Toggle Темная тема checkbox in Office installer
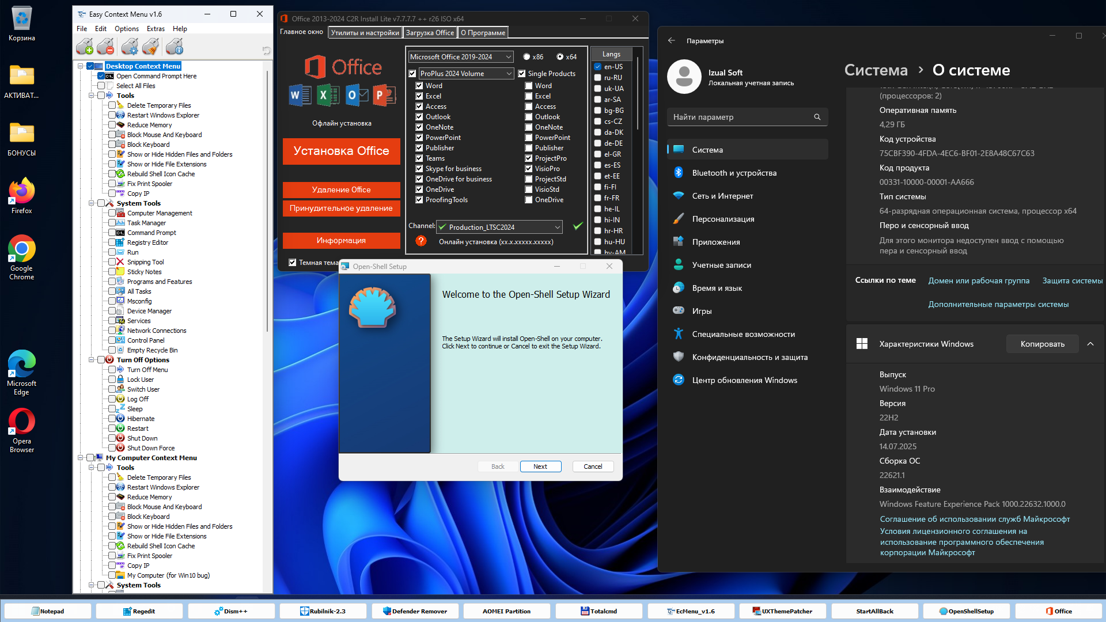This screenshot has width=1106, height=622. [x=293, y=263]
